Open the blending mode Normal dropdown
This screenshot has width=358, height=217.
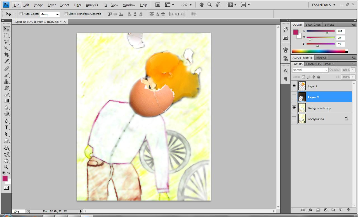(x=310, y=70)
